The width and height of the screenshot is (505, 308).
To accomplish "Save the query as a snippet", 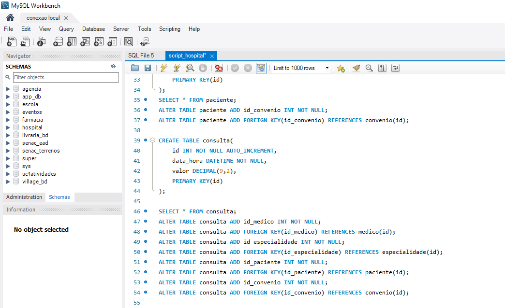I will tap(341, 68).
